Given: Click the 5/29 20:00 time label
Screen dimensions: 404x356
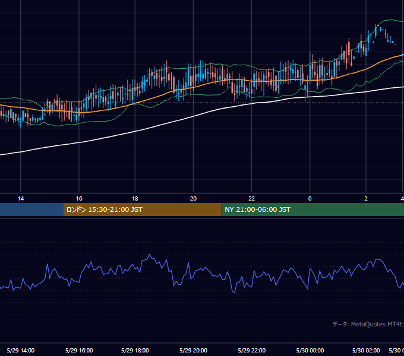Looking at the screenshot, I should [x=193, y=350].
